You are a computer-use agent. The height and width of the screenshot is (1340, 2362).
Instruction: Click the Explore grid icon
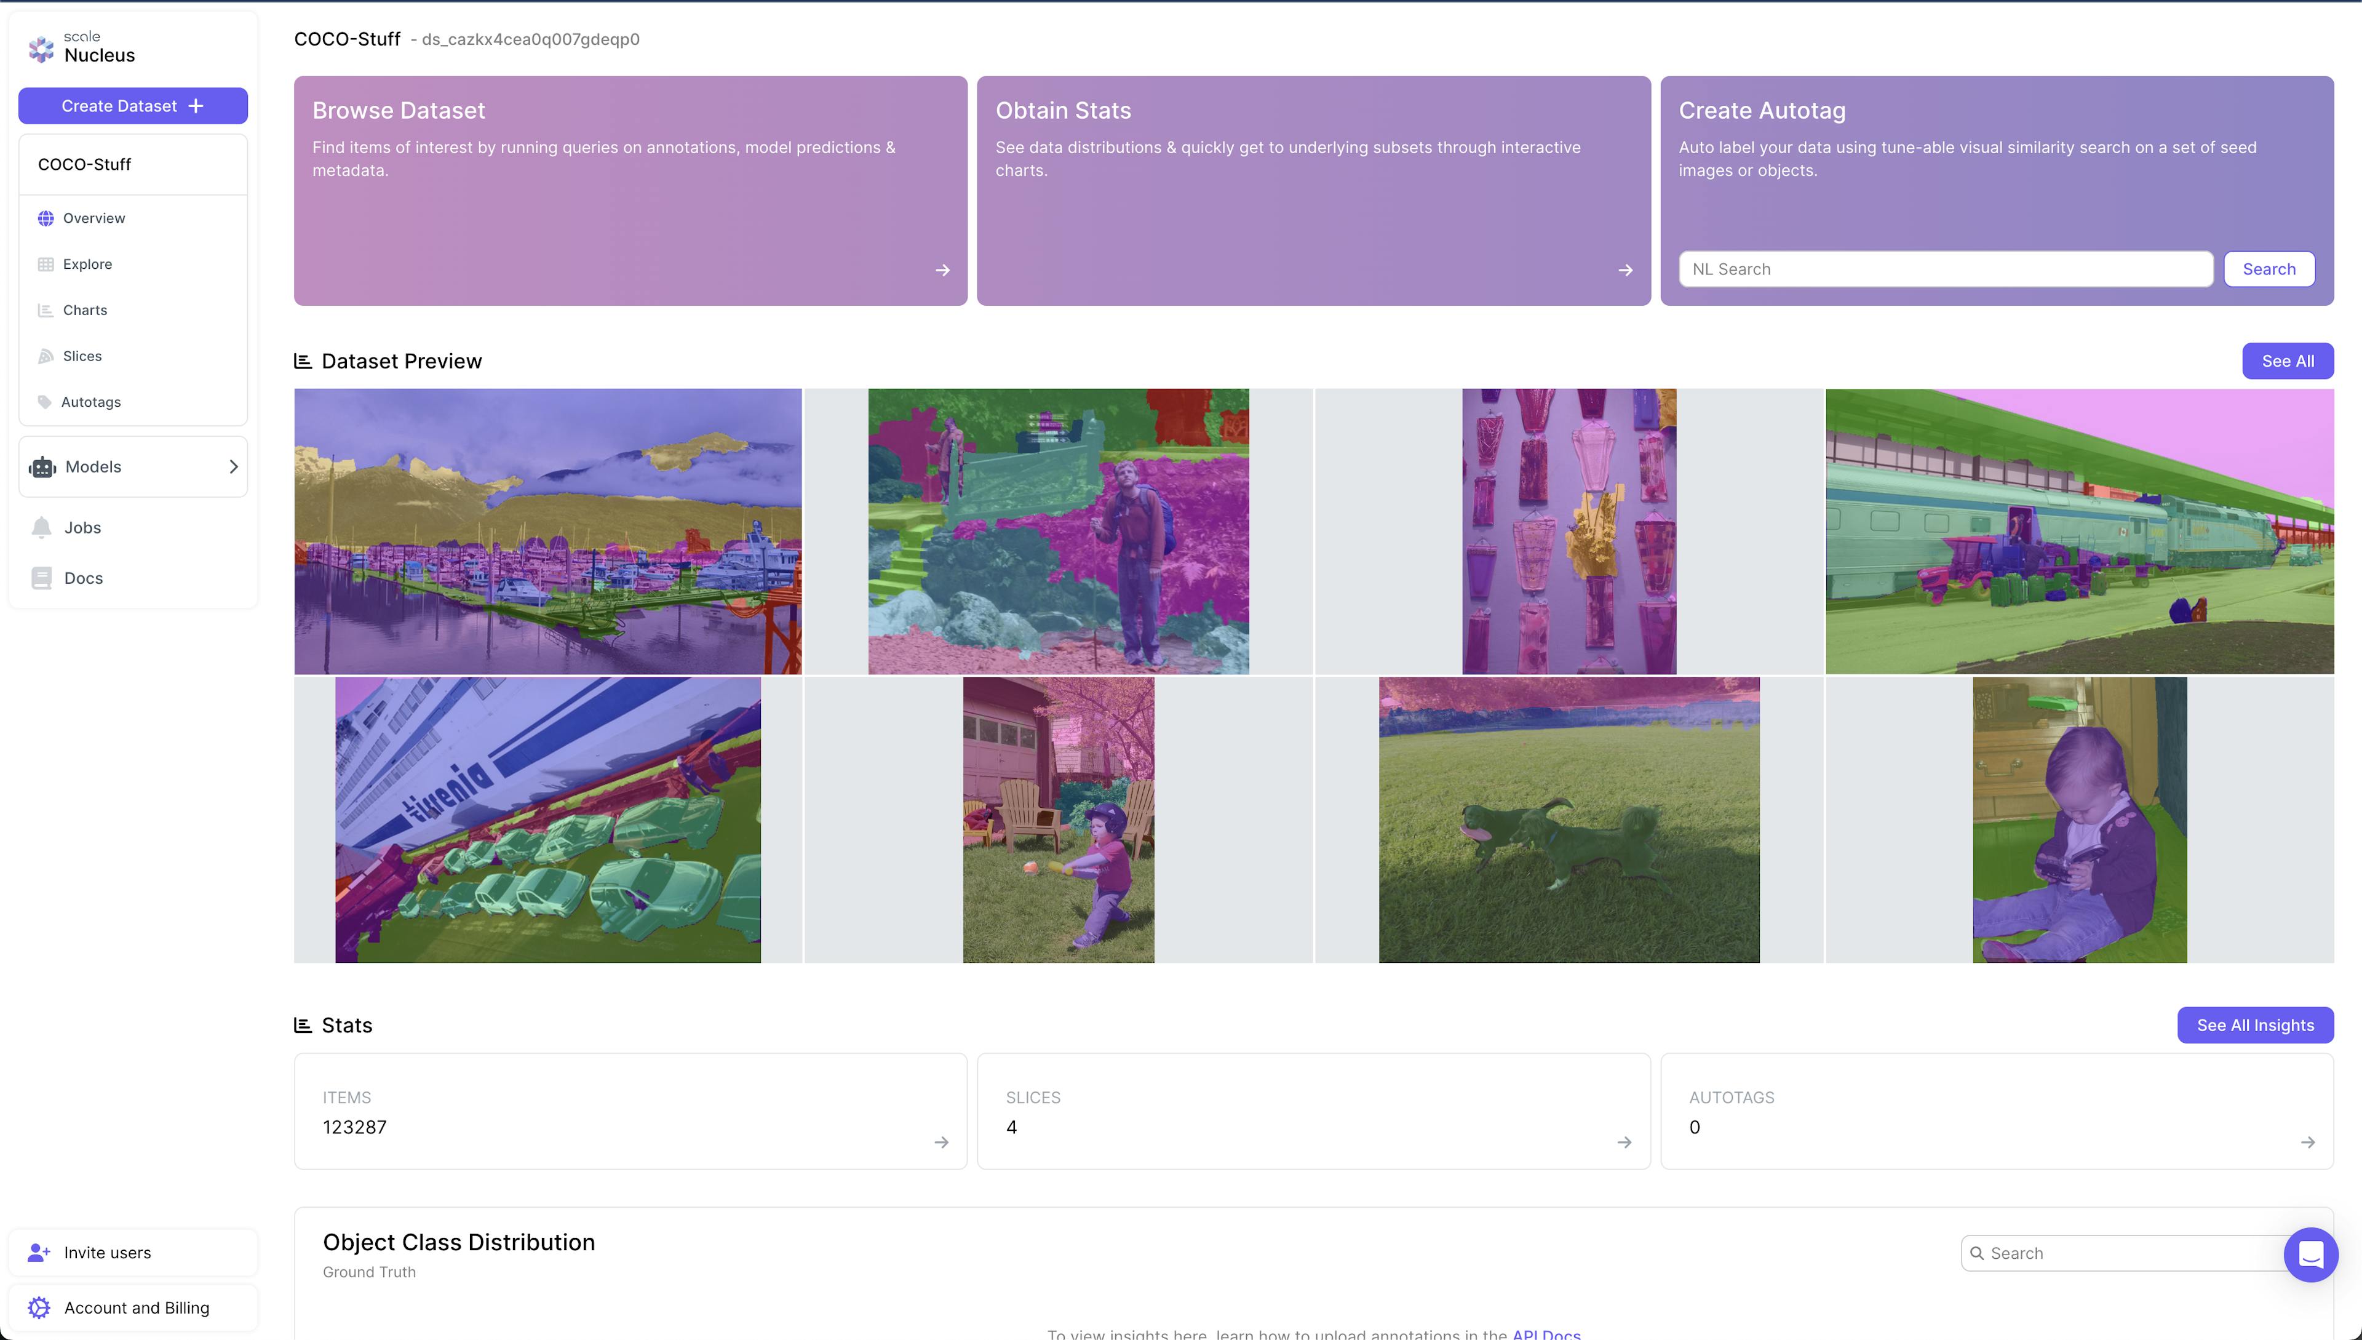pyautogui.click(x=45, y=264)
